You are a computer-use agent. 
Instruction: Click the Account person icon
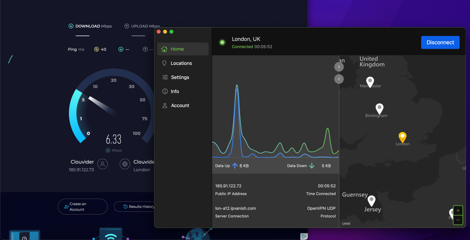point(165,105)
